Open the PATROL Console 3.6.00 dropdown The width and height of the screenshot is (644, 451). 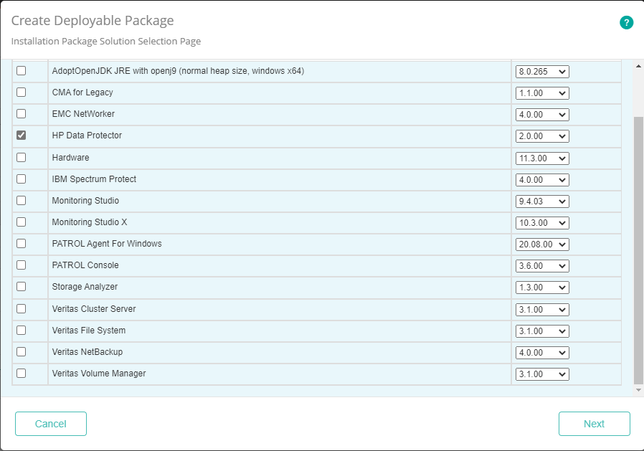542,266
